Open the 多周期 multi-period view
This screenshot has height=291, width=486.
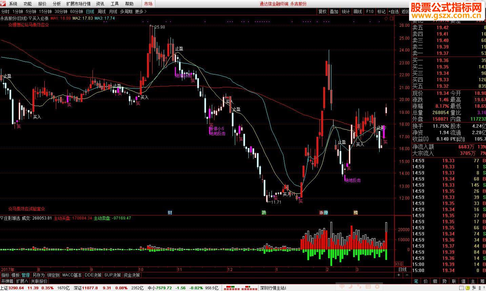126,12
